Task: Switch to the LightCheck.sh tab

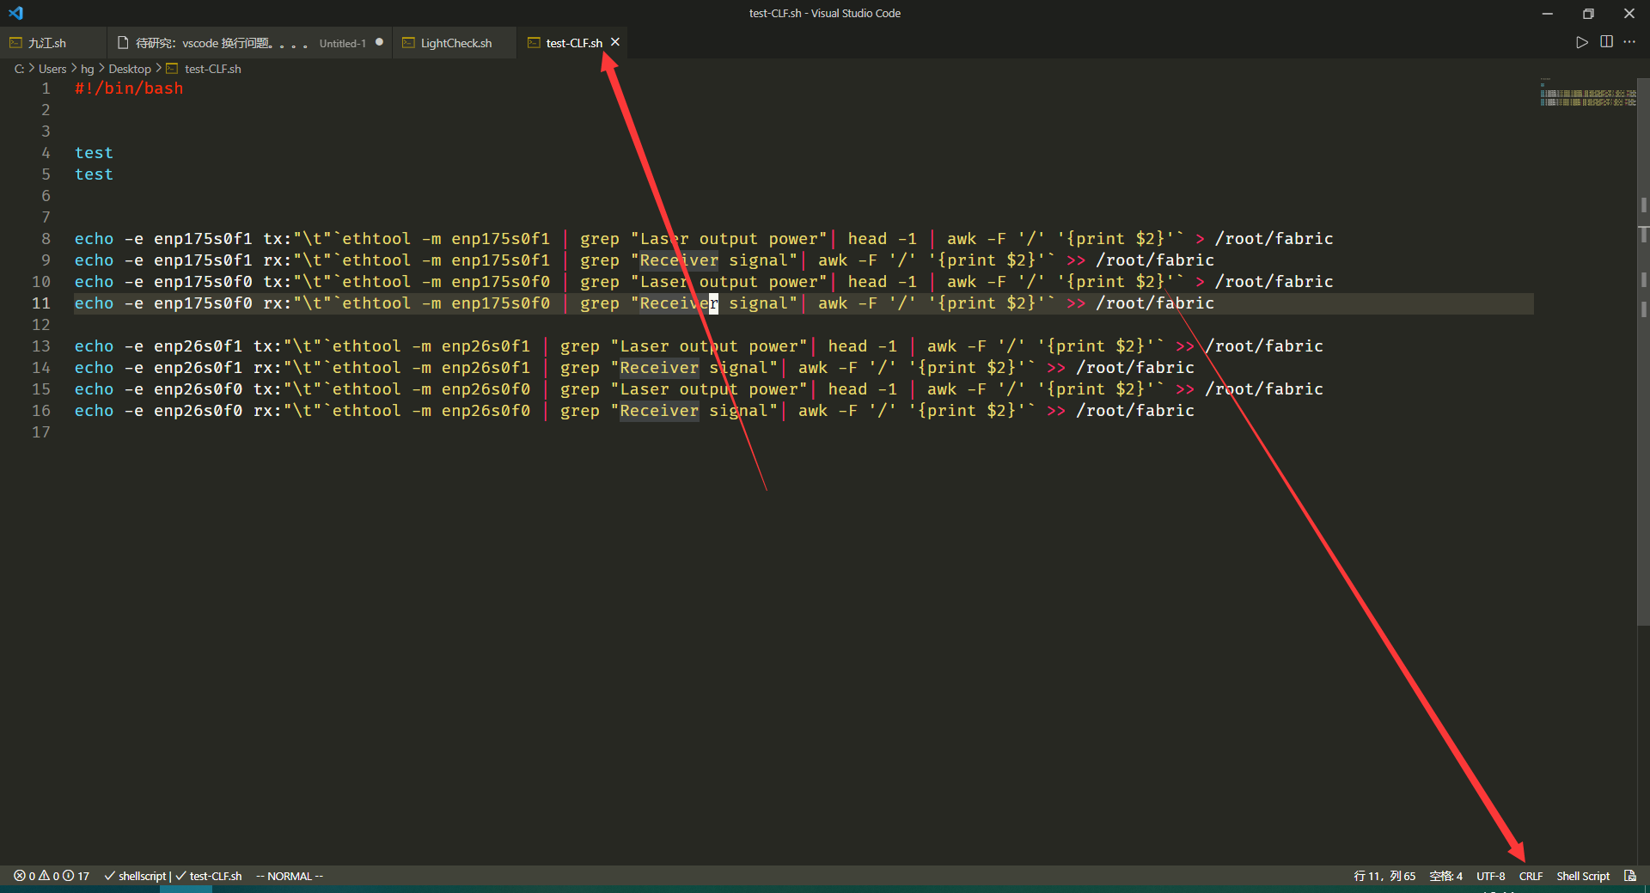Action: click(x=455, y=43)
